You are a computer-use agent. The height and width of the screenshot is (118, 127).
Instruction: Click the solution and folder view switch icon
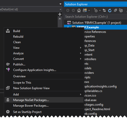tap(85, 10)
